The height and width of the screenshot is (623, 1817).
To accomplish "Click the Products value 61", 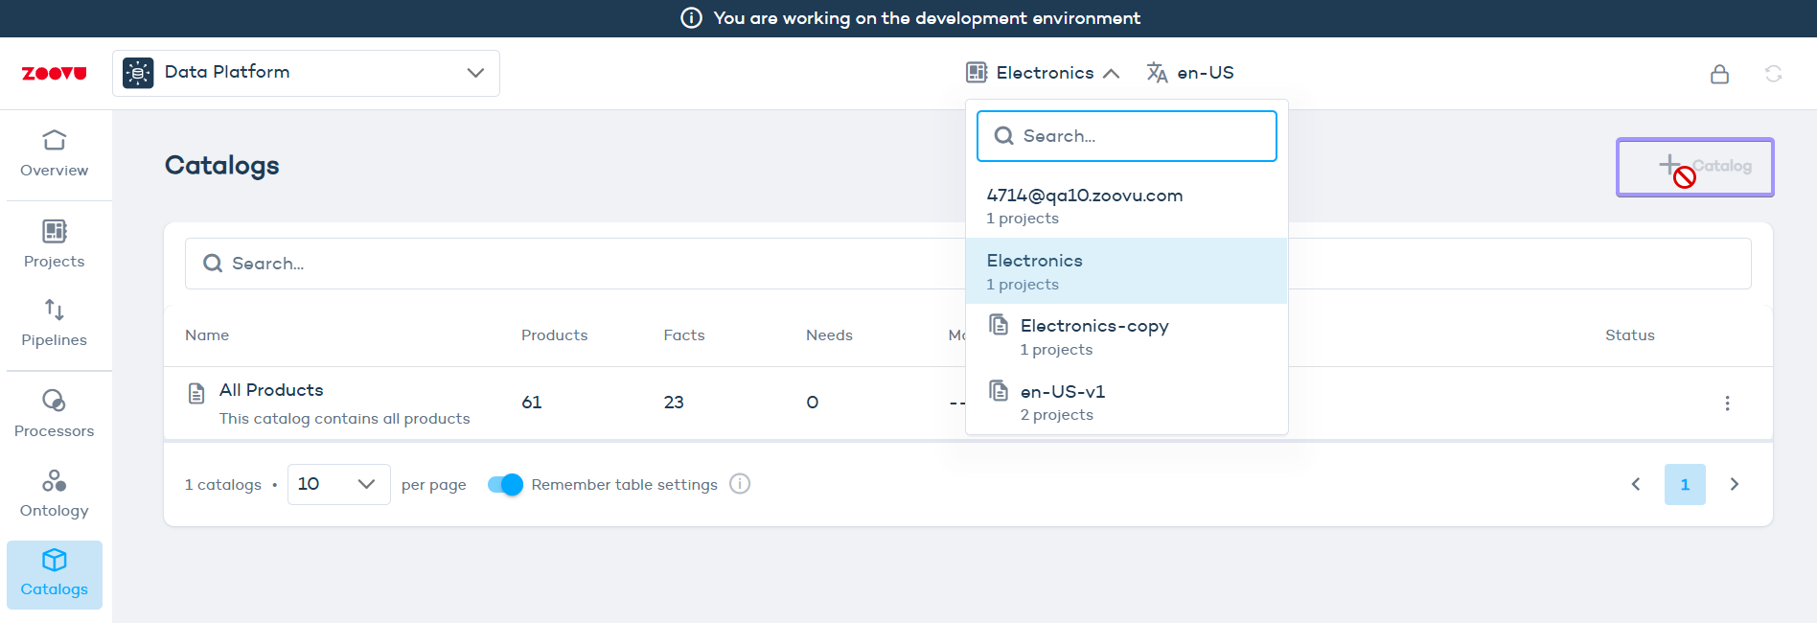I will coord(532,403).
